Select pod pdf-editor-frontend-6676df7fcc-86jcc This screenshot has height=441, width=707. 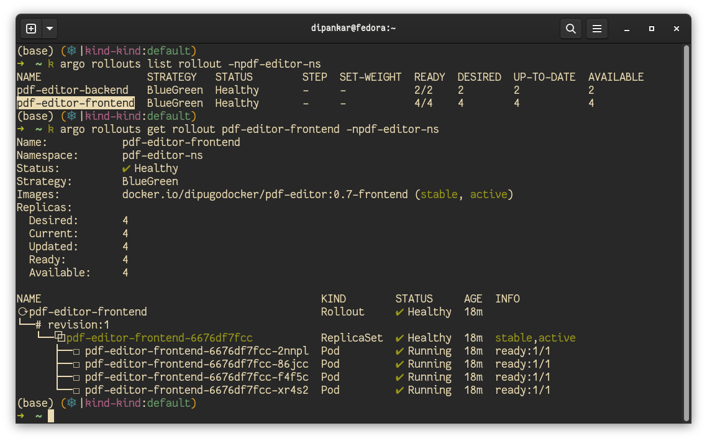point(196,365)
